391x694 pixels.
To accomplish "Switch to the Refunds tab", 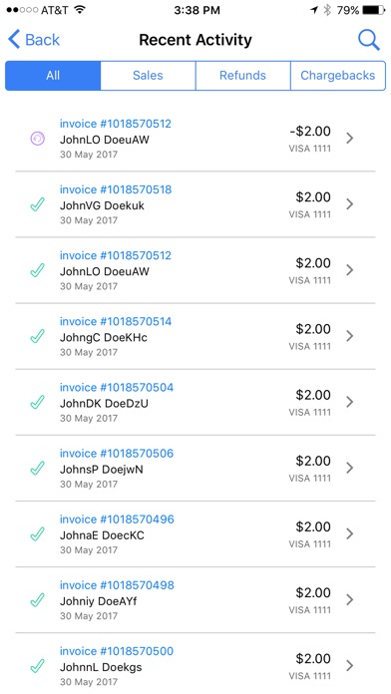I will (242, 76).
